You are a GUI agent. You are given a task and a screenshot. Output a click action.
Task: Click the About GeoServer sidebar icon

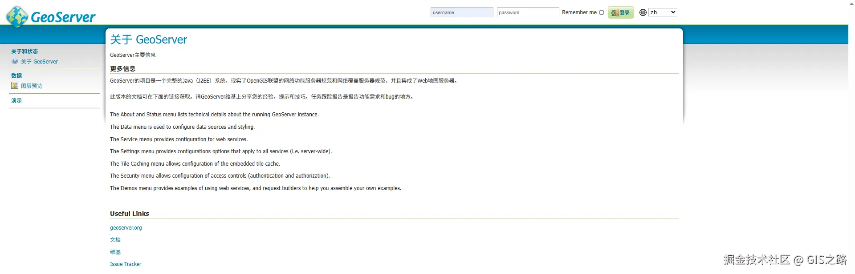[x=15, y=61]
